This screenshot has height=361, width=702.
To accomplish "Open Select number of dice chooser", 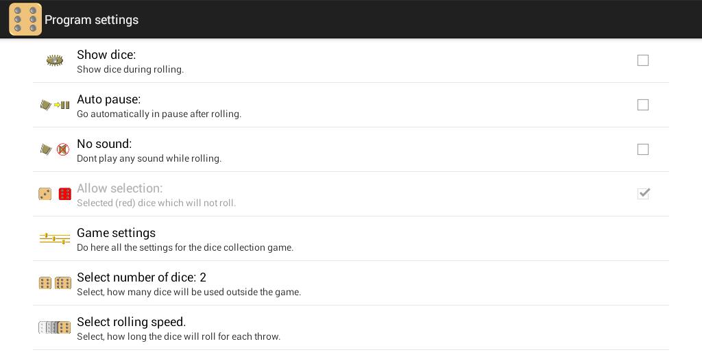I will pos(141,277).
